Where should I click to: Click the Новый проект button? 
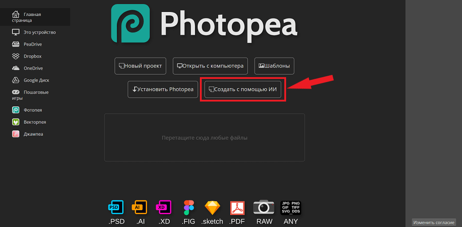[140, 66]
